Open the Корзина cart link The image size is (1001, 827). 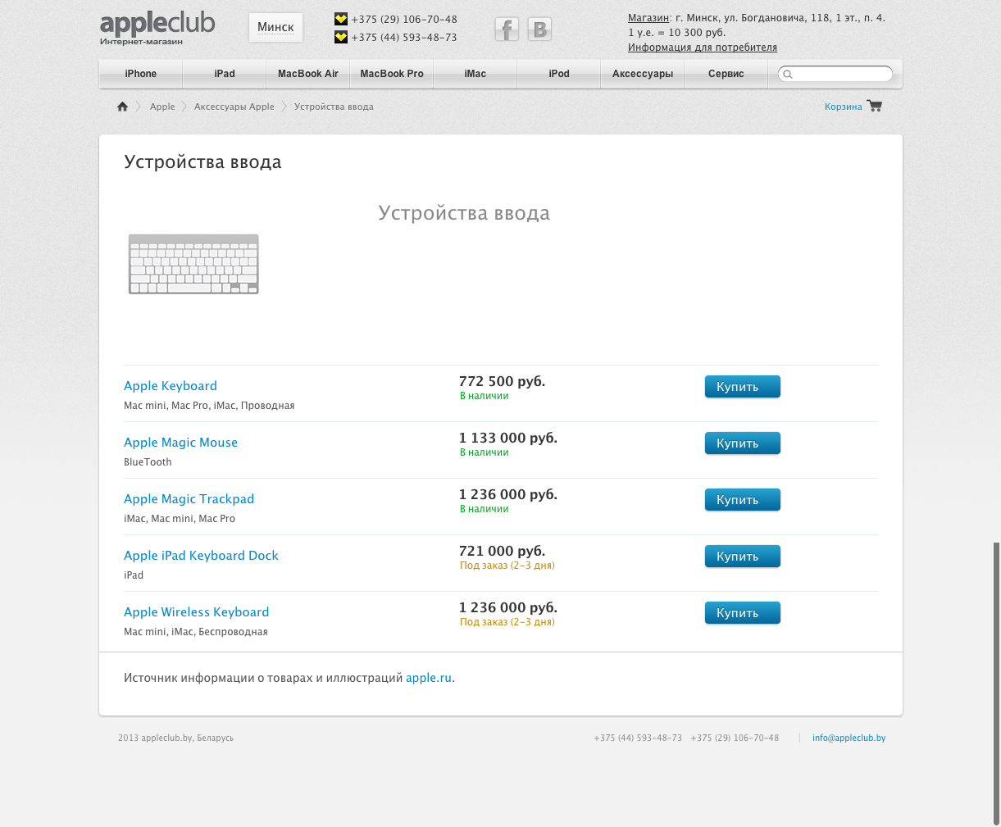click(844, 107)
